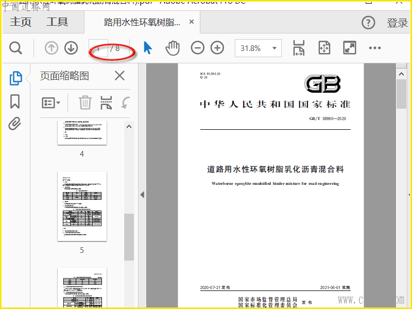Image resolution: width=412 pixels, height=309 pixels.
Task: Fit one full page to window
Action: 324,48
